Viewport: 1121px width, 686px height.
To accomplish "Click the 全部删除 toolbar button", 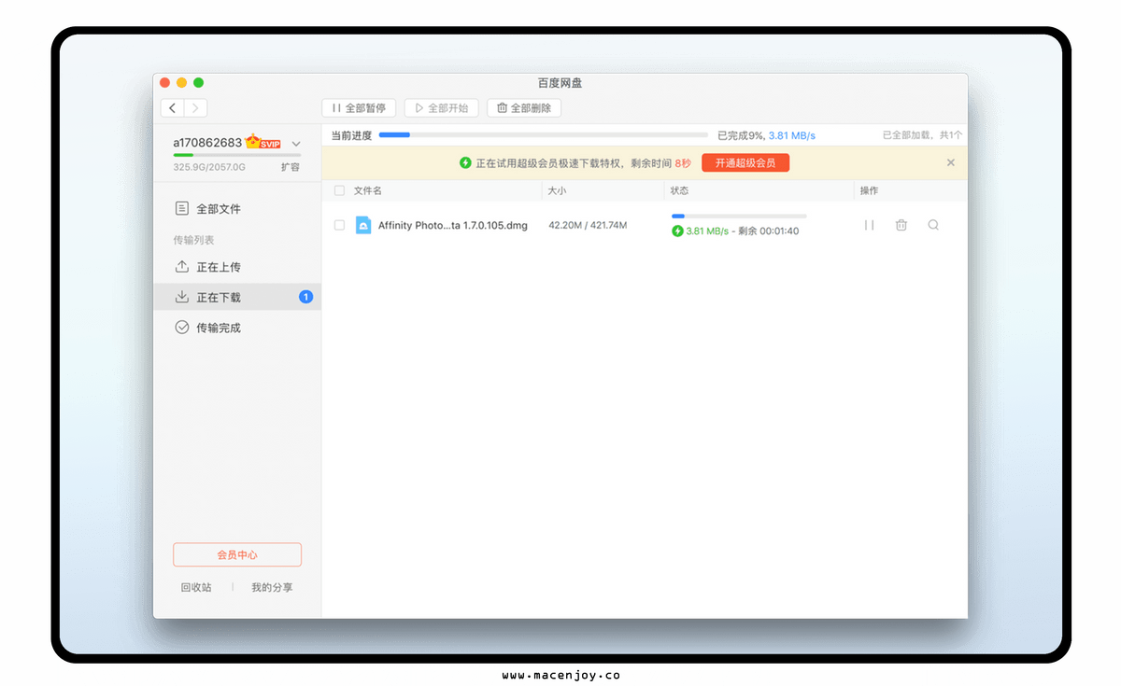I will click(x=524, y=108).
